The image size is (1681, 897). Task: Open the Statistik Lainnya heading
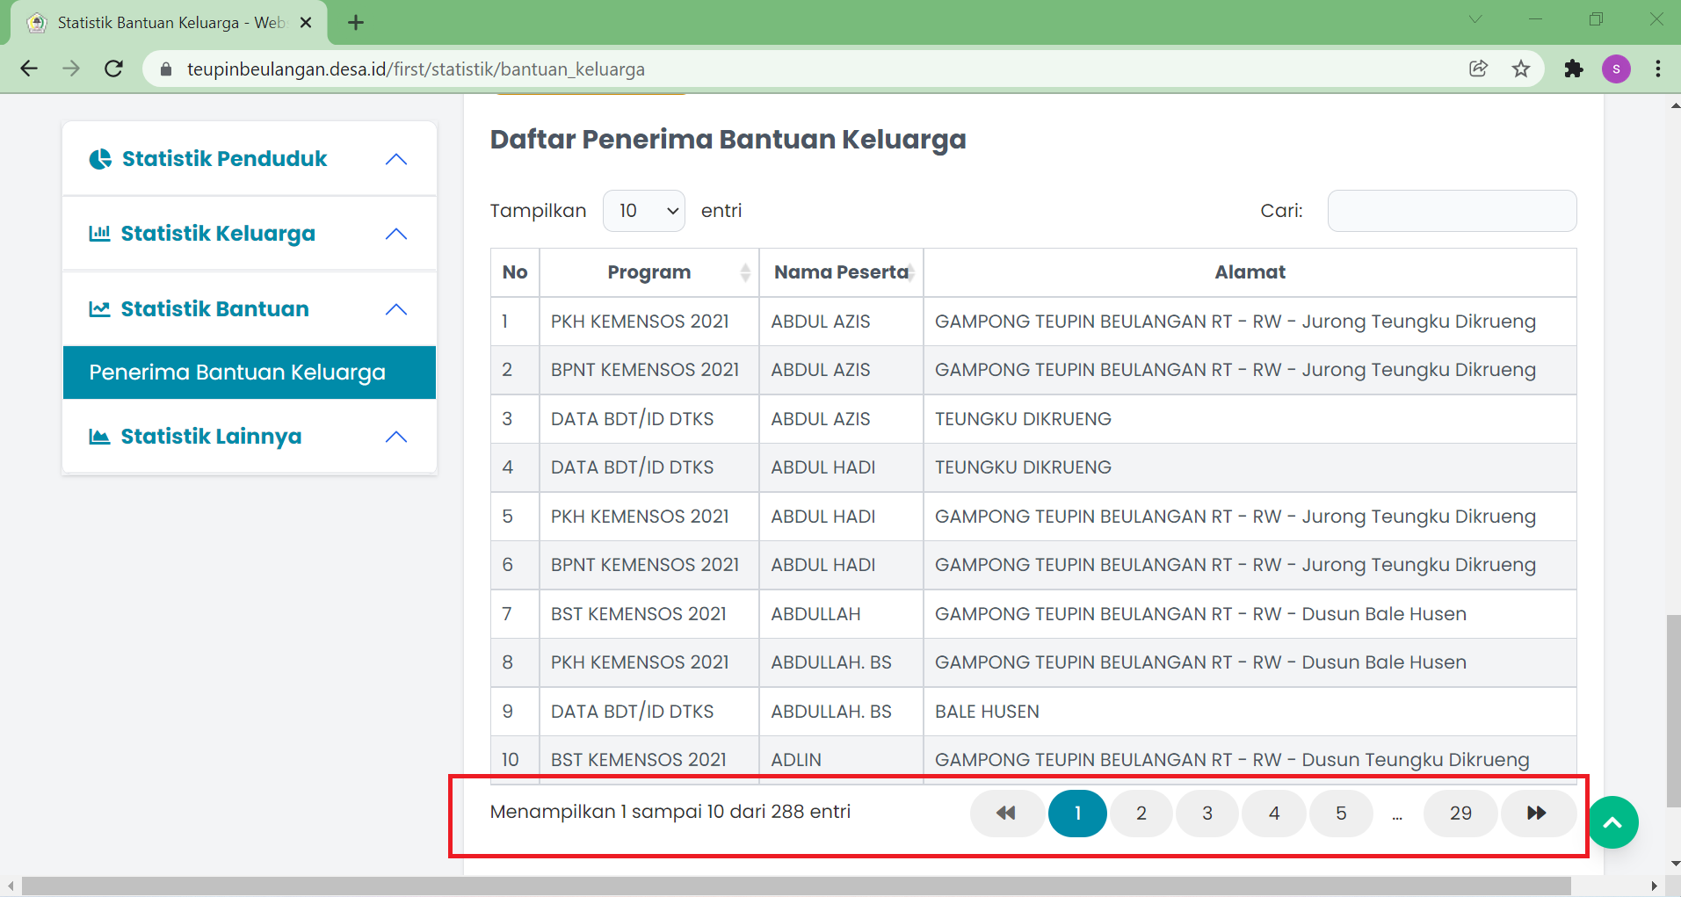[211, 437]
